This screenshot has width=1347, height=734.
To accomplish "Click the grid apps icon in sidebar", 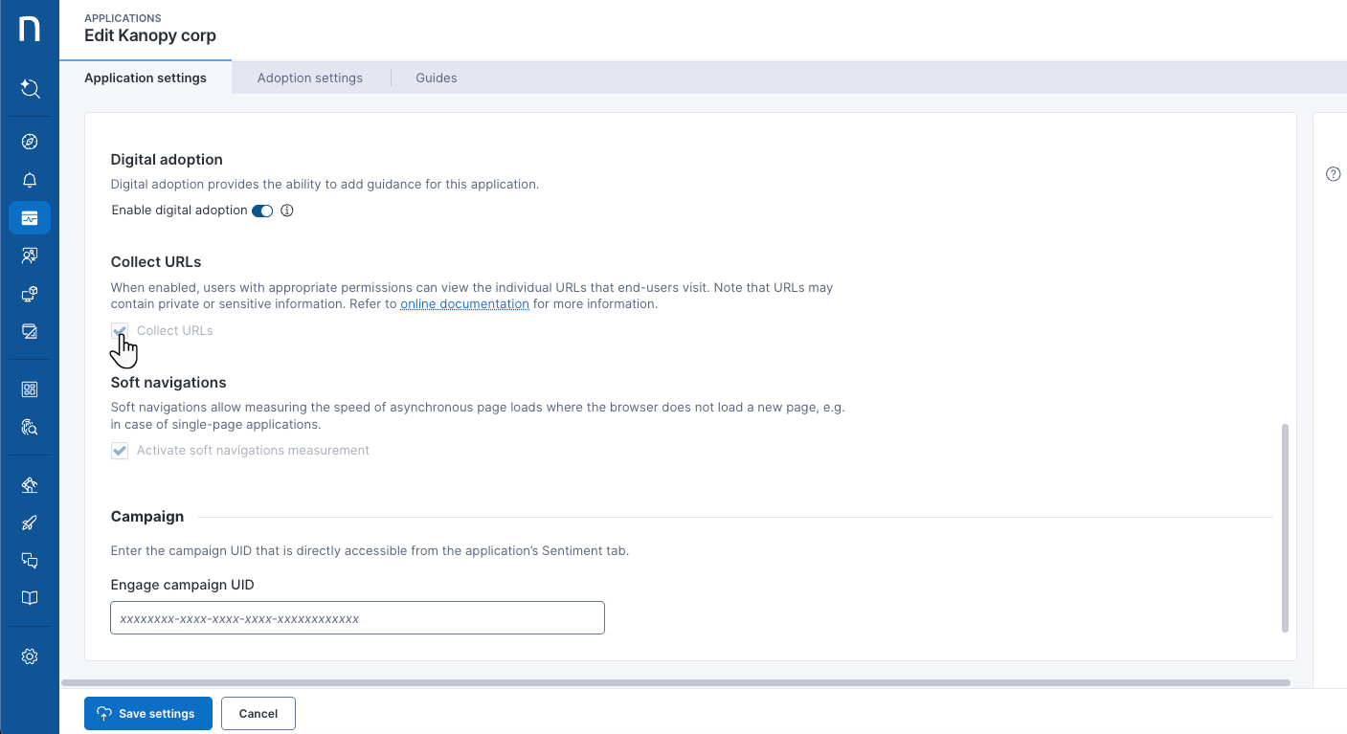I will point(30,389).
